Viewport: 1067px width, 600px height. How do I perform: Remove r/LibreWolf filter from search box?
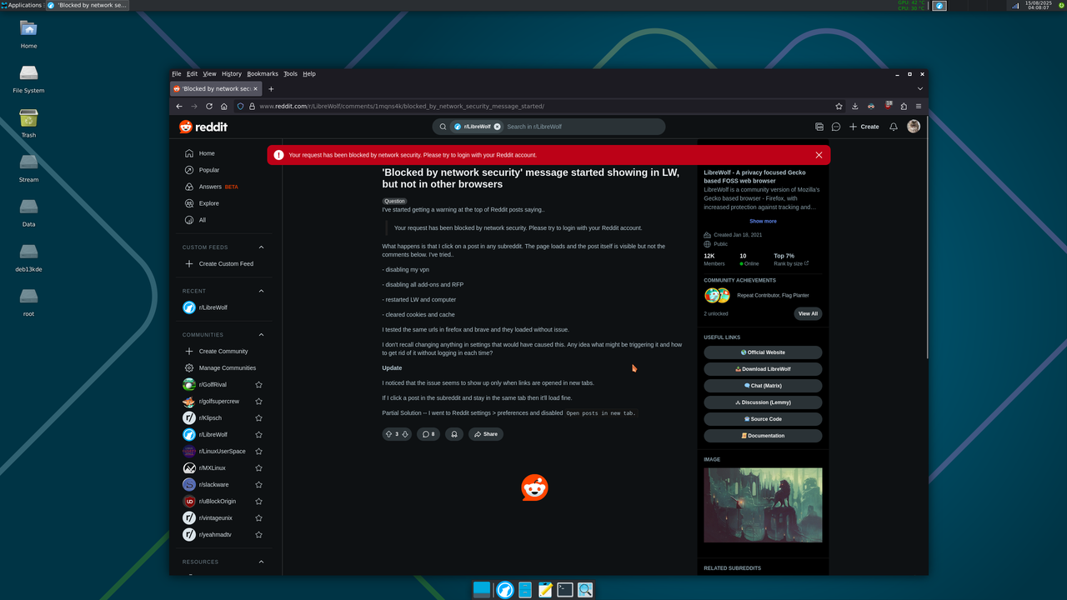497,127
